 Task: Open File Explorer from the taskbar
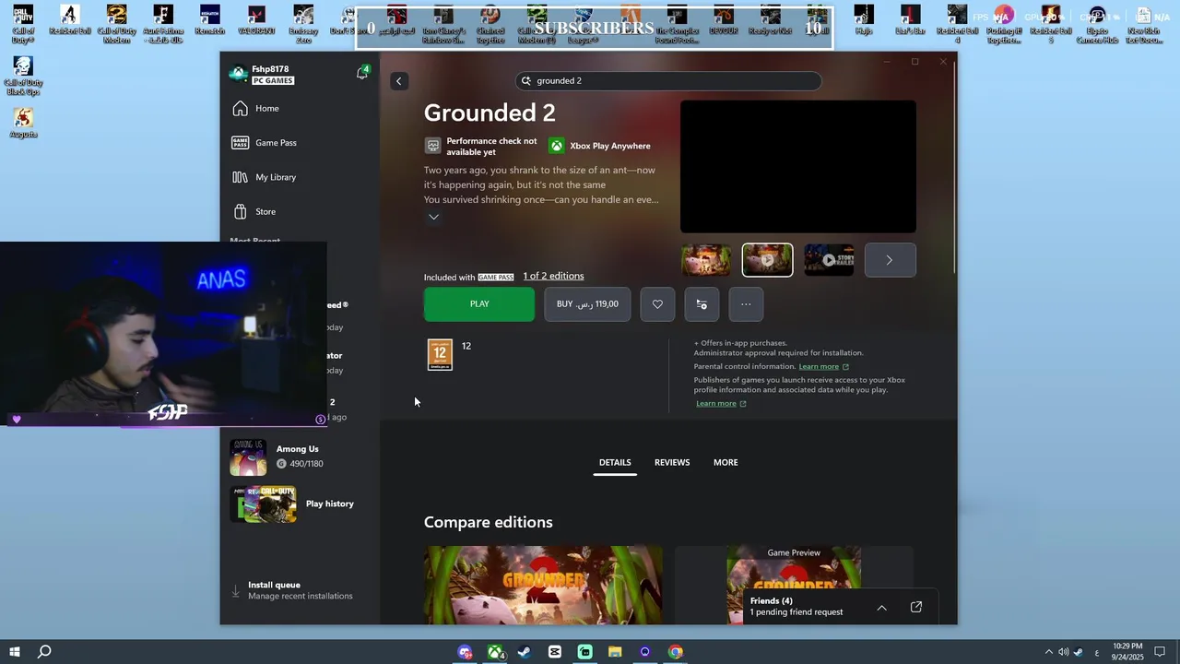click(615, 652)
